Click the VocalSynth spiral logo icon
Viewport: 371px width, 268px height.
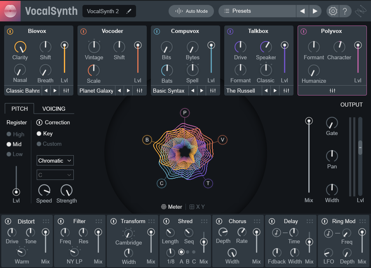(x=10, y=11)
